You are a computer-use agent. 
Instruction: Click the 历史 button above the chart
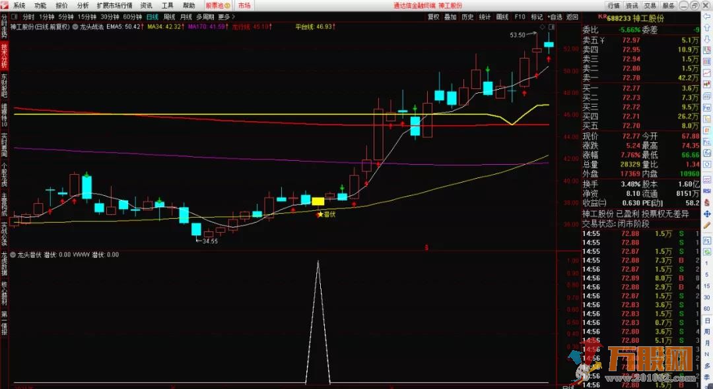point(467,16)
